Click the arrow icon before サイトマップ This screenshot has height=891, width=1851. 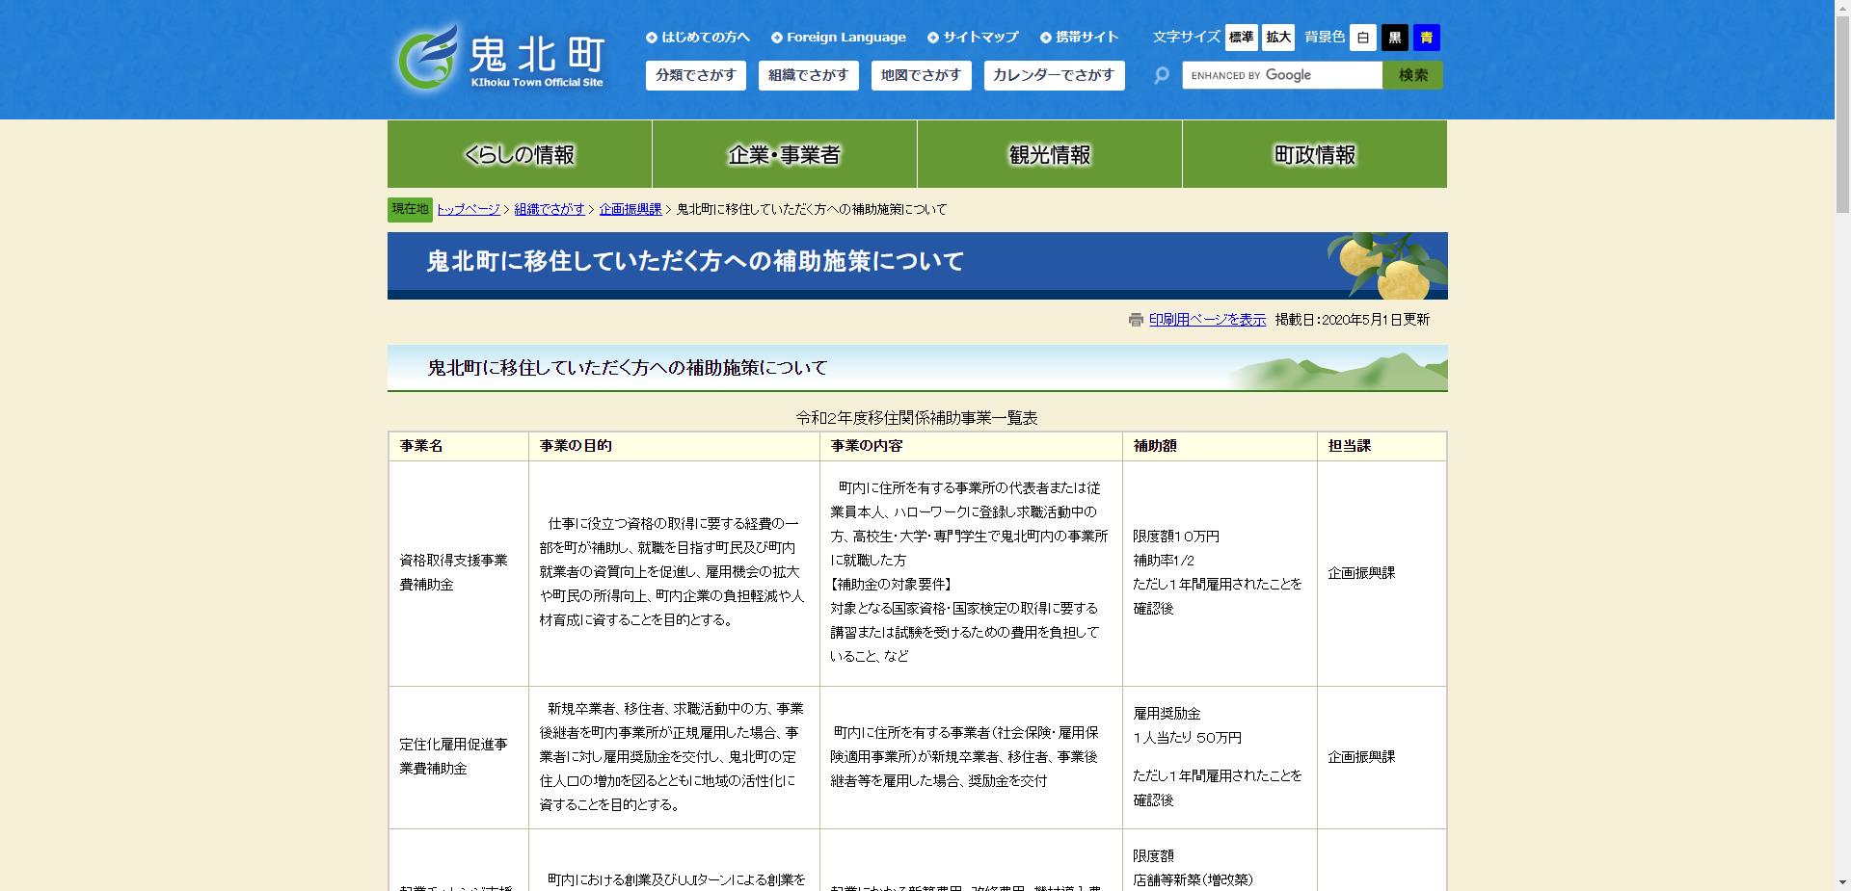point(931,37)
